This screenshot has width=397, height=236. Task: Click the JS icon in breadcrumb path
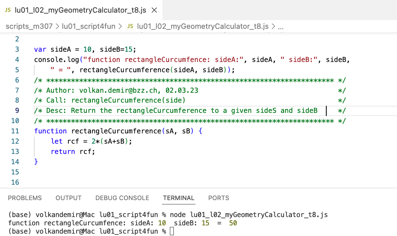click(x=130, y=26)
